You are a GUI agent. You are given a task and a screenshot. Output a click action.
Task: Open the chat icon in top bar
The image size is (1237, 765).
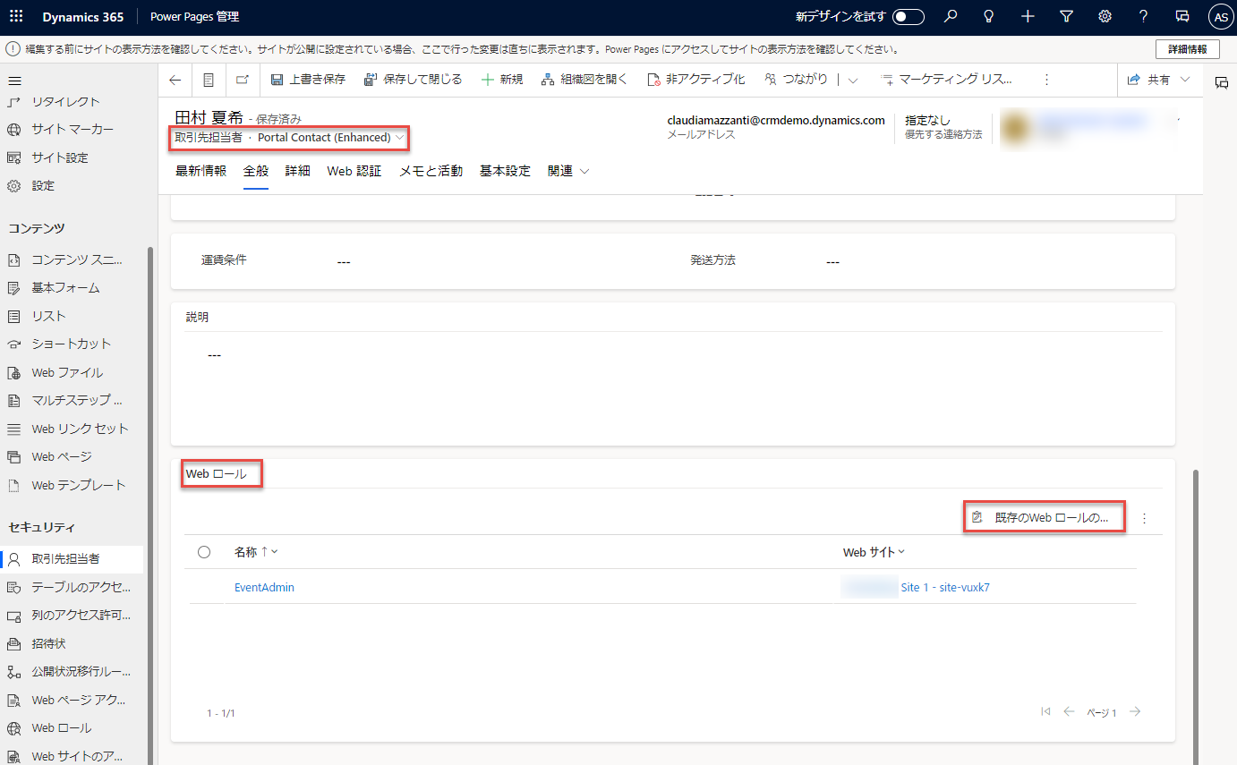click(x=1182, y=17)
